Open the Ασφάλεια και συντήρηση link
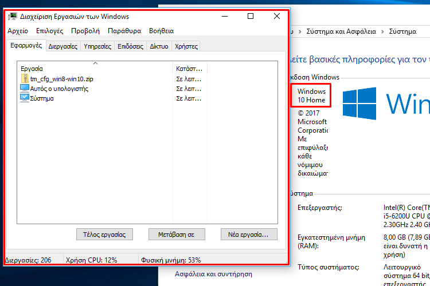Viewport: 430px width, 286px height. [213, 274]
